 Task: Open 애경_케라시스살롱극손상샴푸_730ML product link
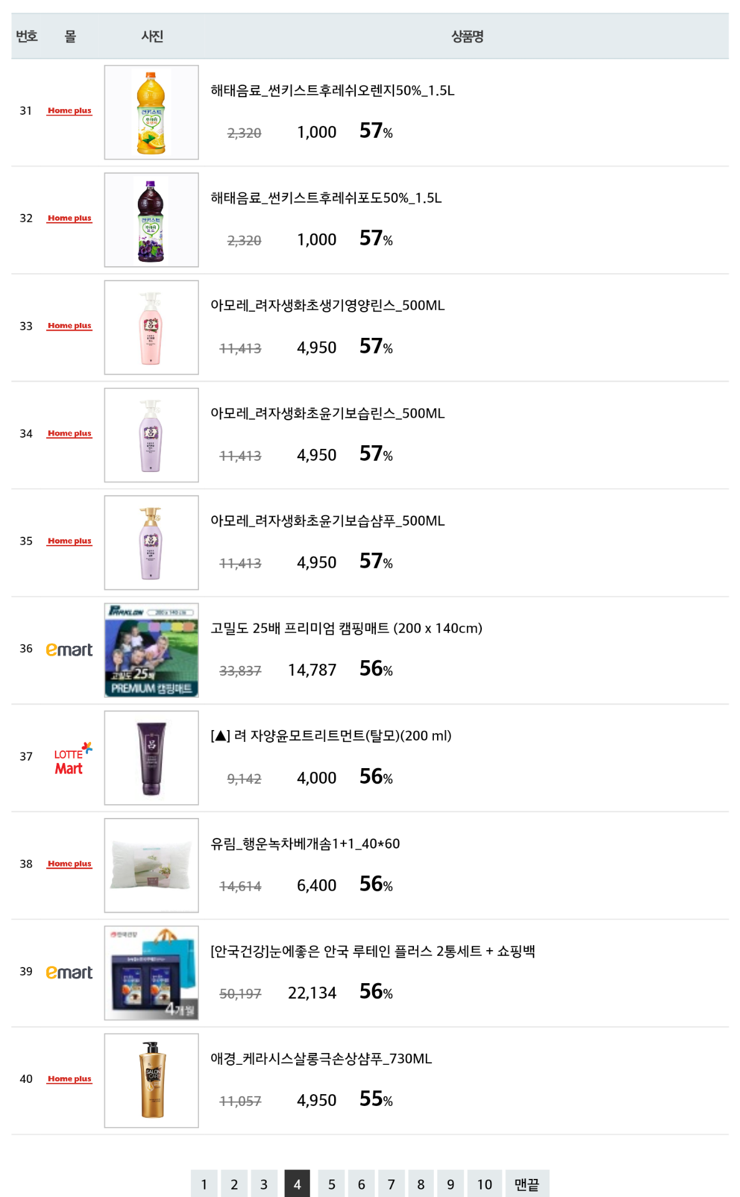pyautogui.click(x=321, y=1059)
